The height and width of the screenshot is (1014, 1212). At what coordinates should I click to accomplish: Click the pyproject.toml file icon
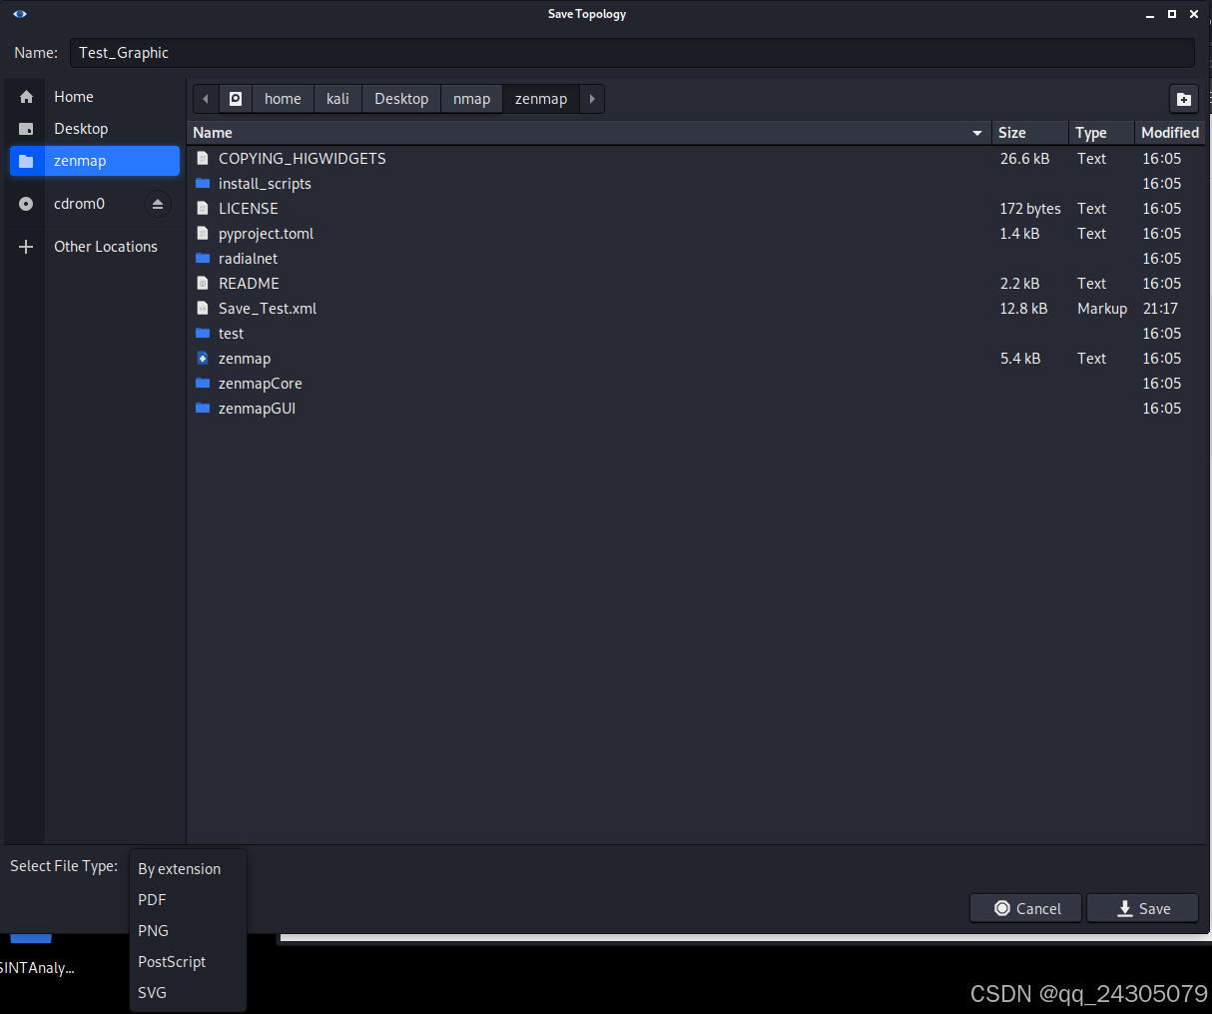point(203,233)
